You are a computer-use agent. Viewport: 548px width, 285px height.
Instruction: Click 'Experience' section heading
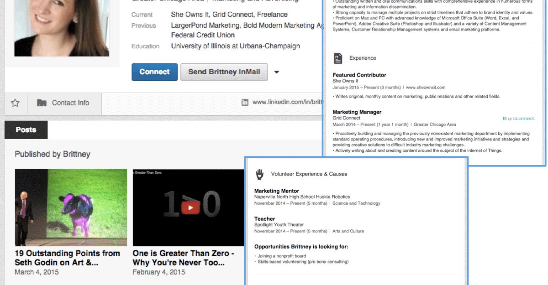point(363,58)
